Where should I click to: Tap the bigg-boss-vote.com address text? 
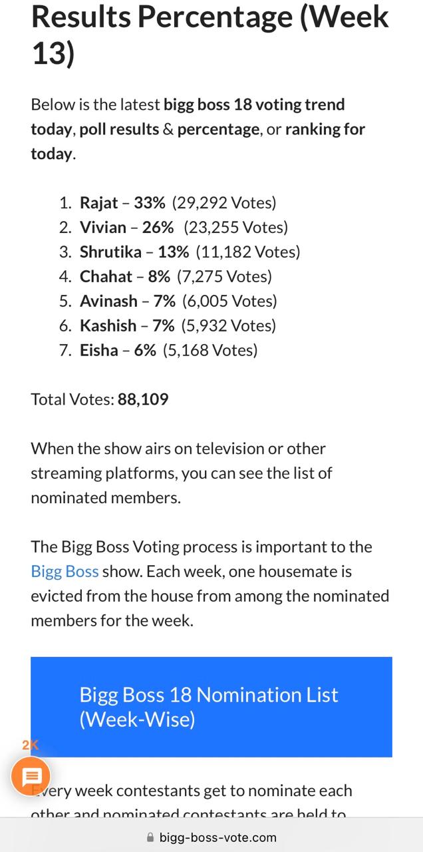(x=217, y=837)
